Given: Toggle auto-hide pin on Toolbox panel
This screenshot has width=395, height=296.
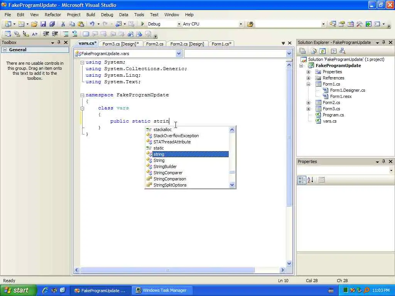Looking at the screenshot, I should 59,42.
